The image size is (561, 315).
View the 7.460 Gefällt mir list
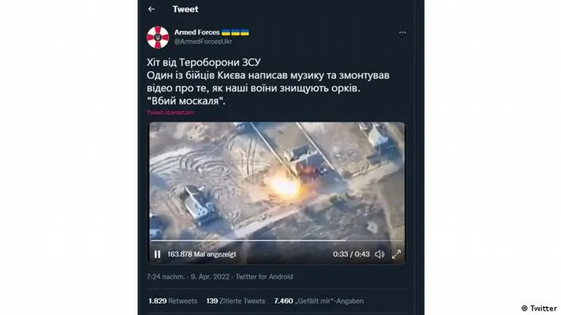(318, 301)
